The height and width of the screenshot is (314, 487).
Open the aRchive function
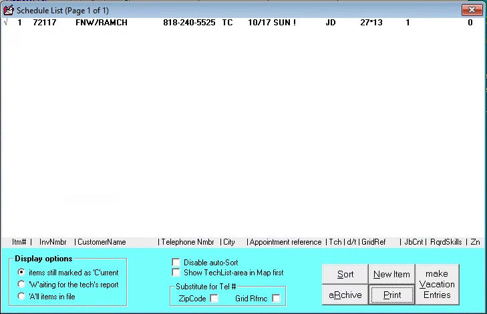coord(345,295)
